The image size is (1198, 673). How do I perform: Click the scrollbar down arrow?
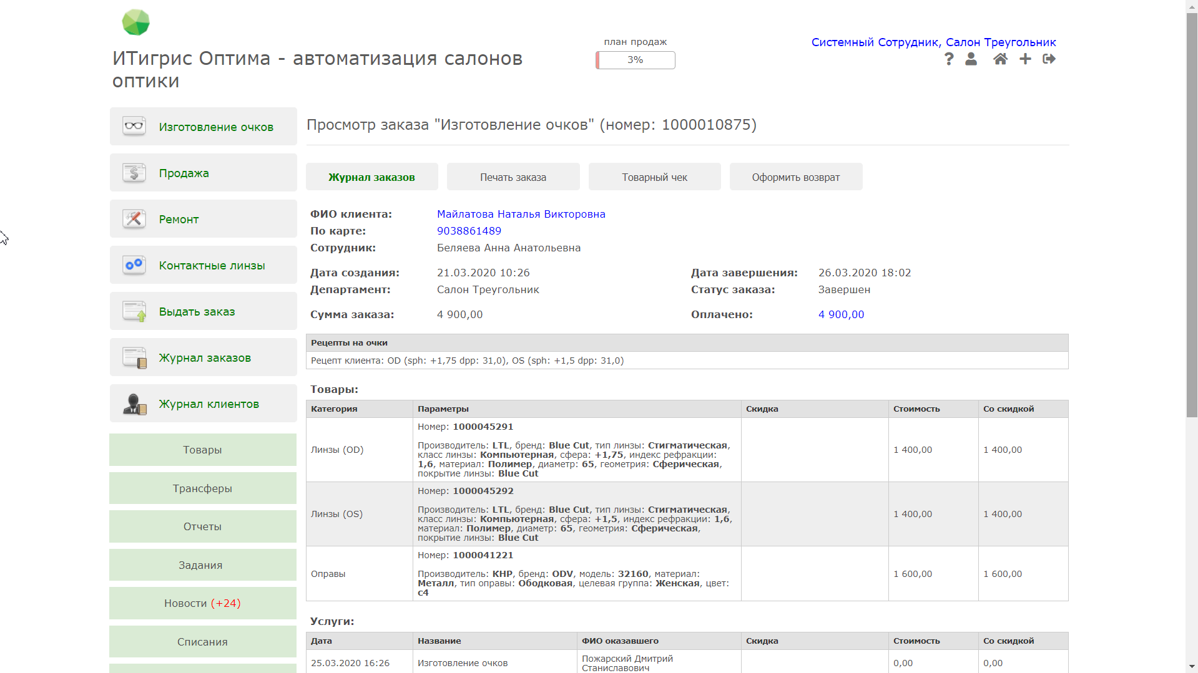point(1192,667)
